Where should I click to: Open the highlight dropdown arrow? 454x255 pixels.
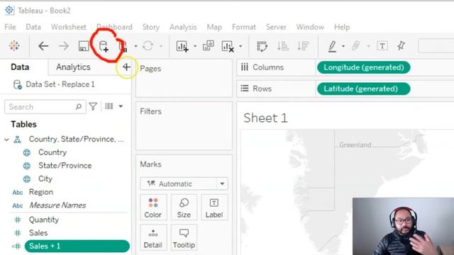(343, 46)
